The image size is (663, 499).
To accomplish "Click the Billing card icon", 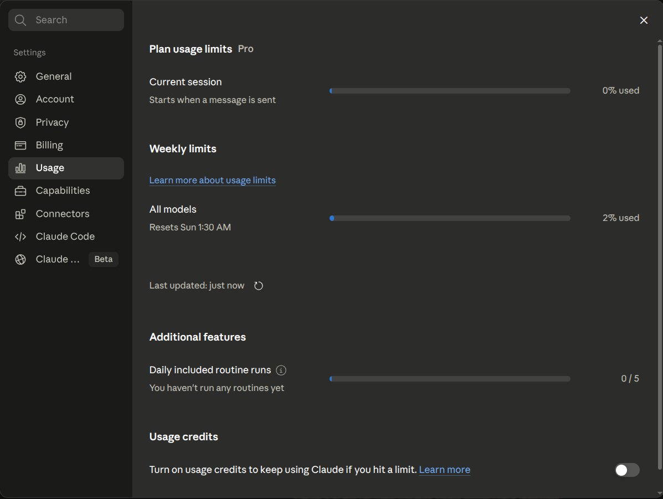I will [x=20, y=146].
